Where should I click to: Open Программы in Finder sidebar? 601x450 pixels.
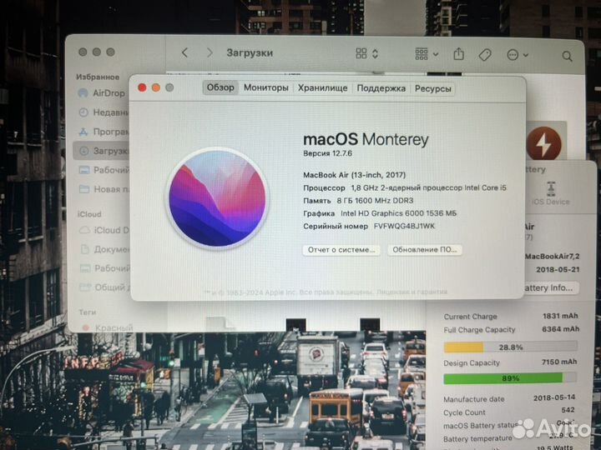point(104,132)
